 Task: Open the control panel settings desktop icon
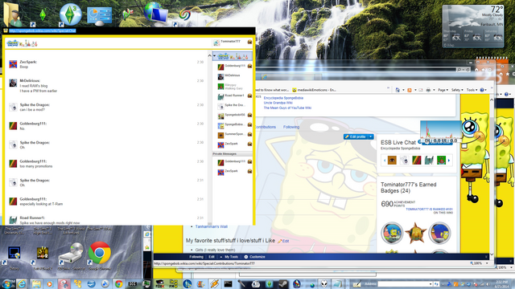tap(99, 16)
